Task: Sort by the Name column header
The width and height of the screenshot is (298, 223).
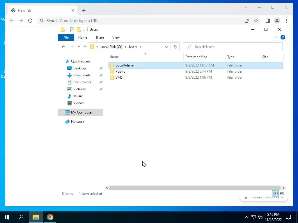Action: pos(114,57)
